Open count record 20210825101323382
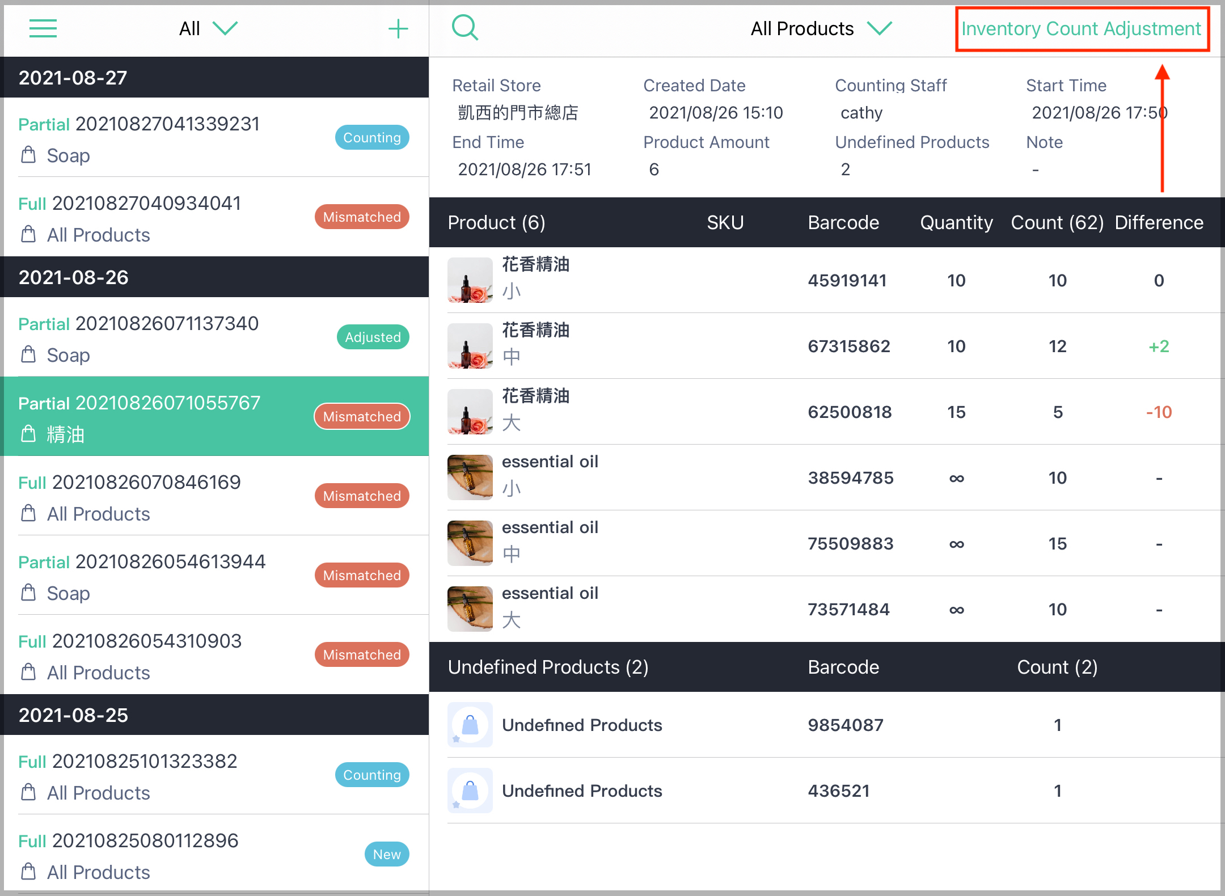The width and height of the screenshot is (1225, 896). [214, 775]
